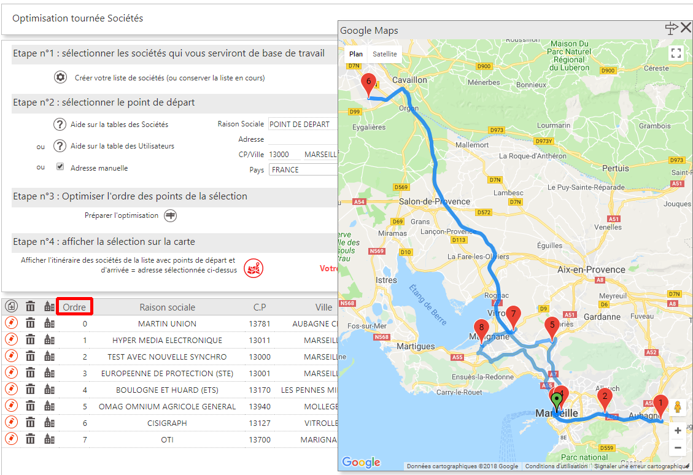Click the postal code 13940 cell
The image size is (693, 475).
click(x=260, y=406)
